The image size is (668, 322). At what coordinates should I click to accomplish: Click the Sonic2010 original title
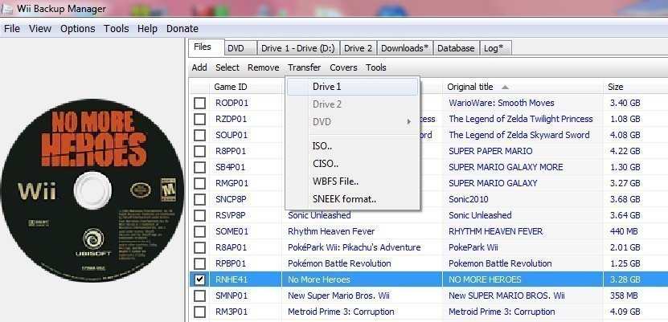(x=469, y=199)
